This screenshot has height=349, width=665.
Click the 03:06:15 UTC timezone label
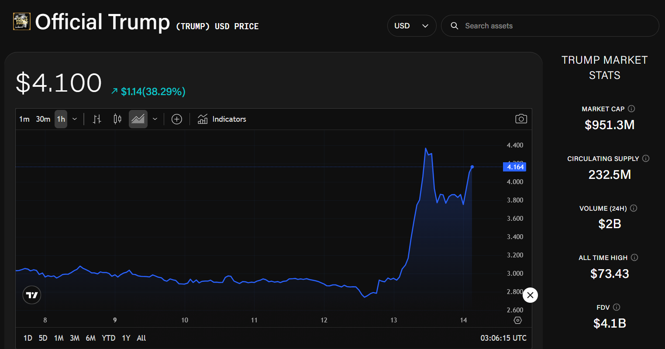click(x=503, y=338)
